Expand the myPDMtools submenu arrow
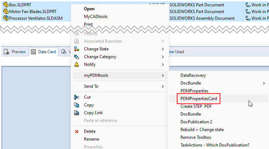The image size is (269, 149). click(163, 75)
